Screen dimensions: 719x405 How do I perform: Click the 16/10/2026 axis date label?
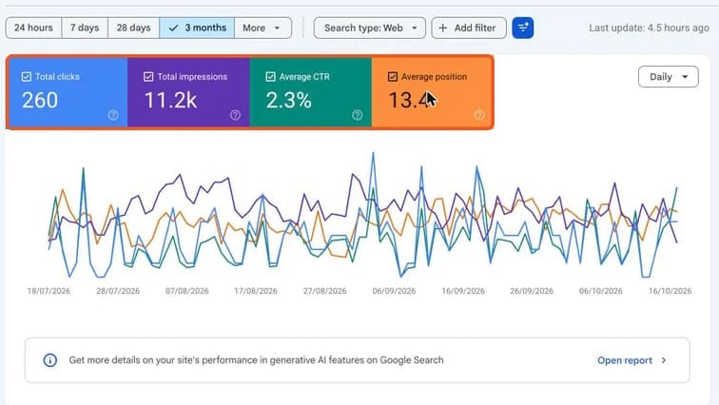pyautogui.click(x=670, y=291)
